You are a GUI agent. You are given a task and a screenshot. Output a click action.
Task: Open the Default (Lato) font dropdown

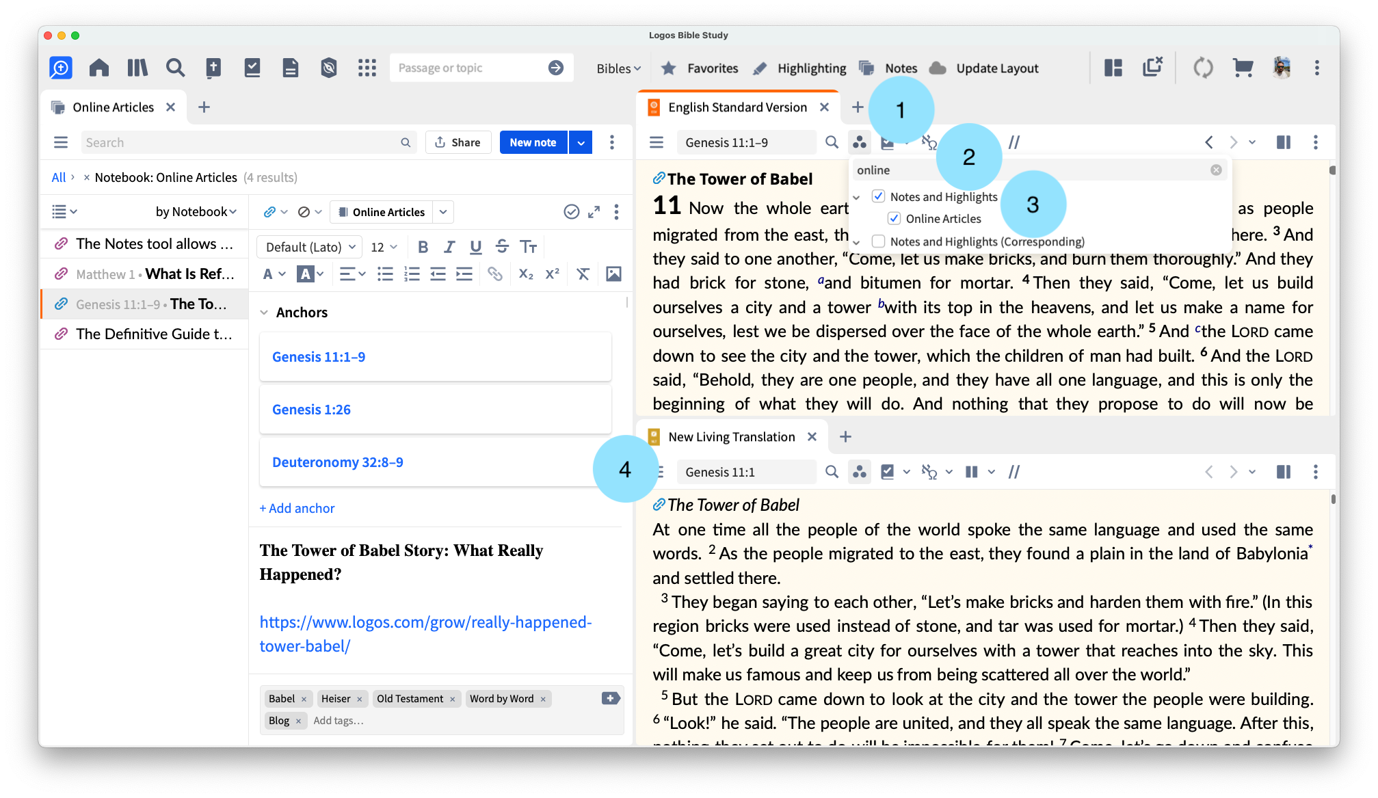coord(310,247)
